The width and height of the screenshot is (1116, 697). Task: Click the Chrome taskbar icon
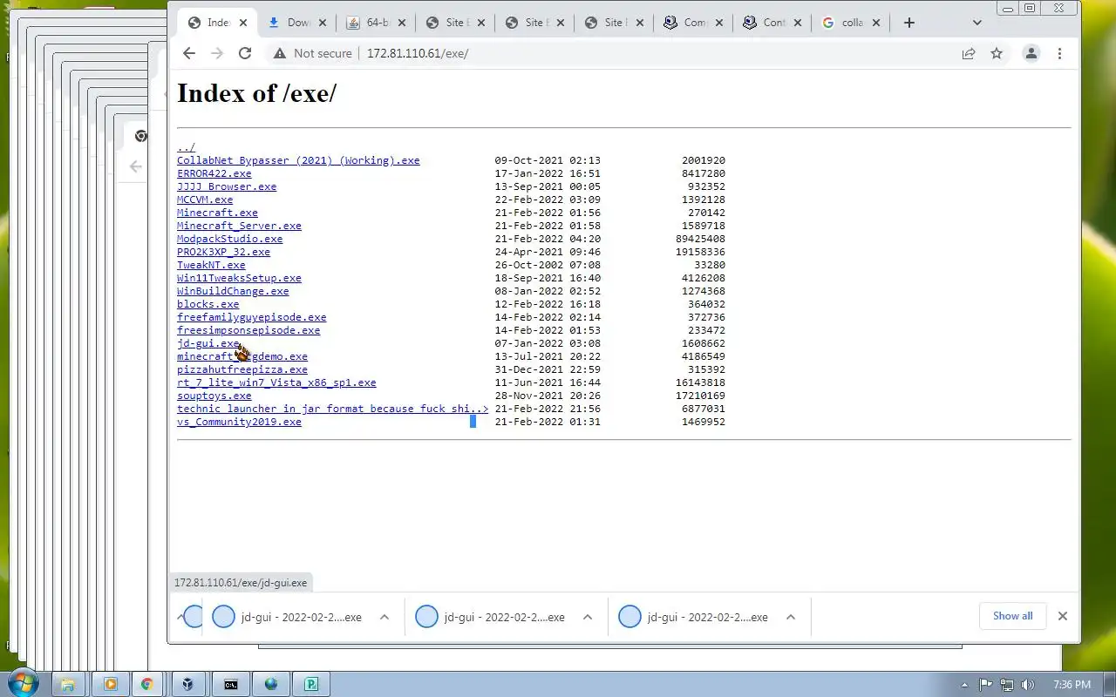(147, 684)
